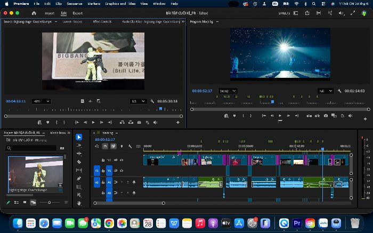
Task: Open Source monitor zoom level dropdown
Action: (x=41, y=101)
